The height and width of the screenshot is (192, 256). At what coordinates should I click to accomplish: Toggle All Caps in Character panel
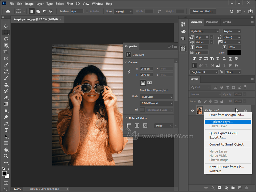(x=206, y=58)
